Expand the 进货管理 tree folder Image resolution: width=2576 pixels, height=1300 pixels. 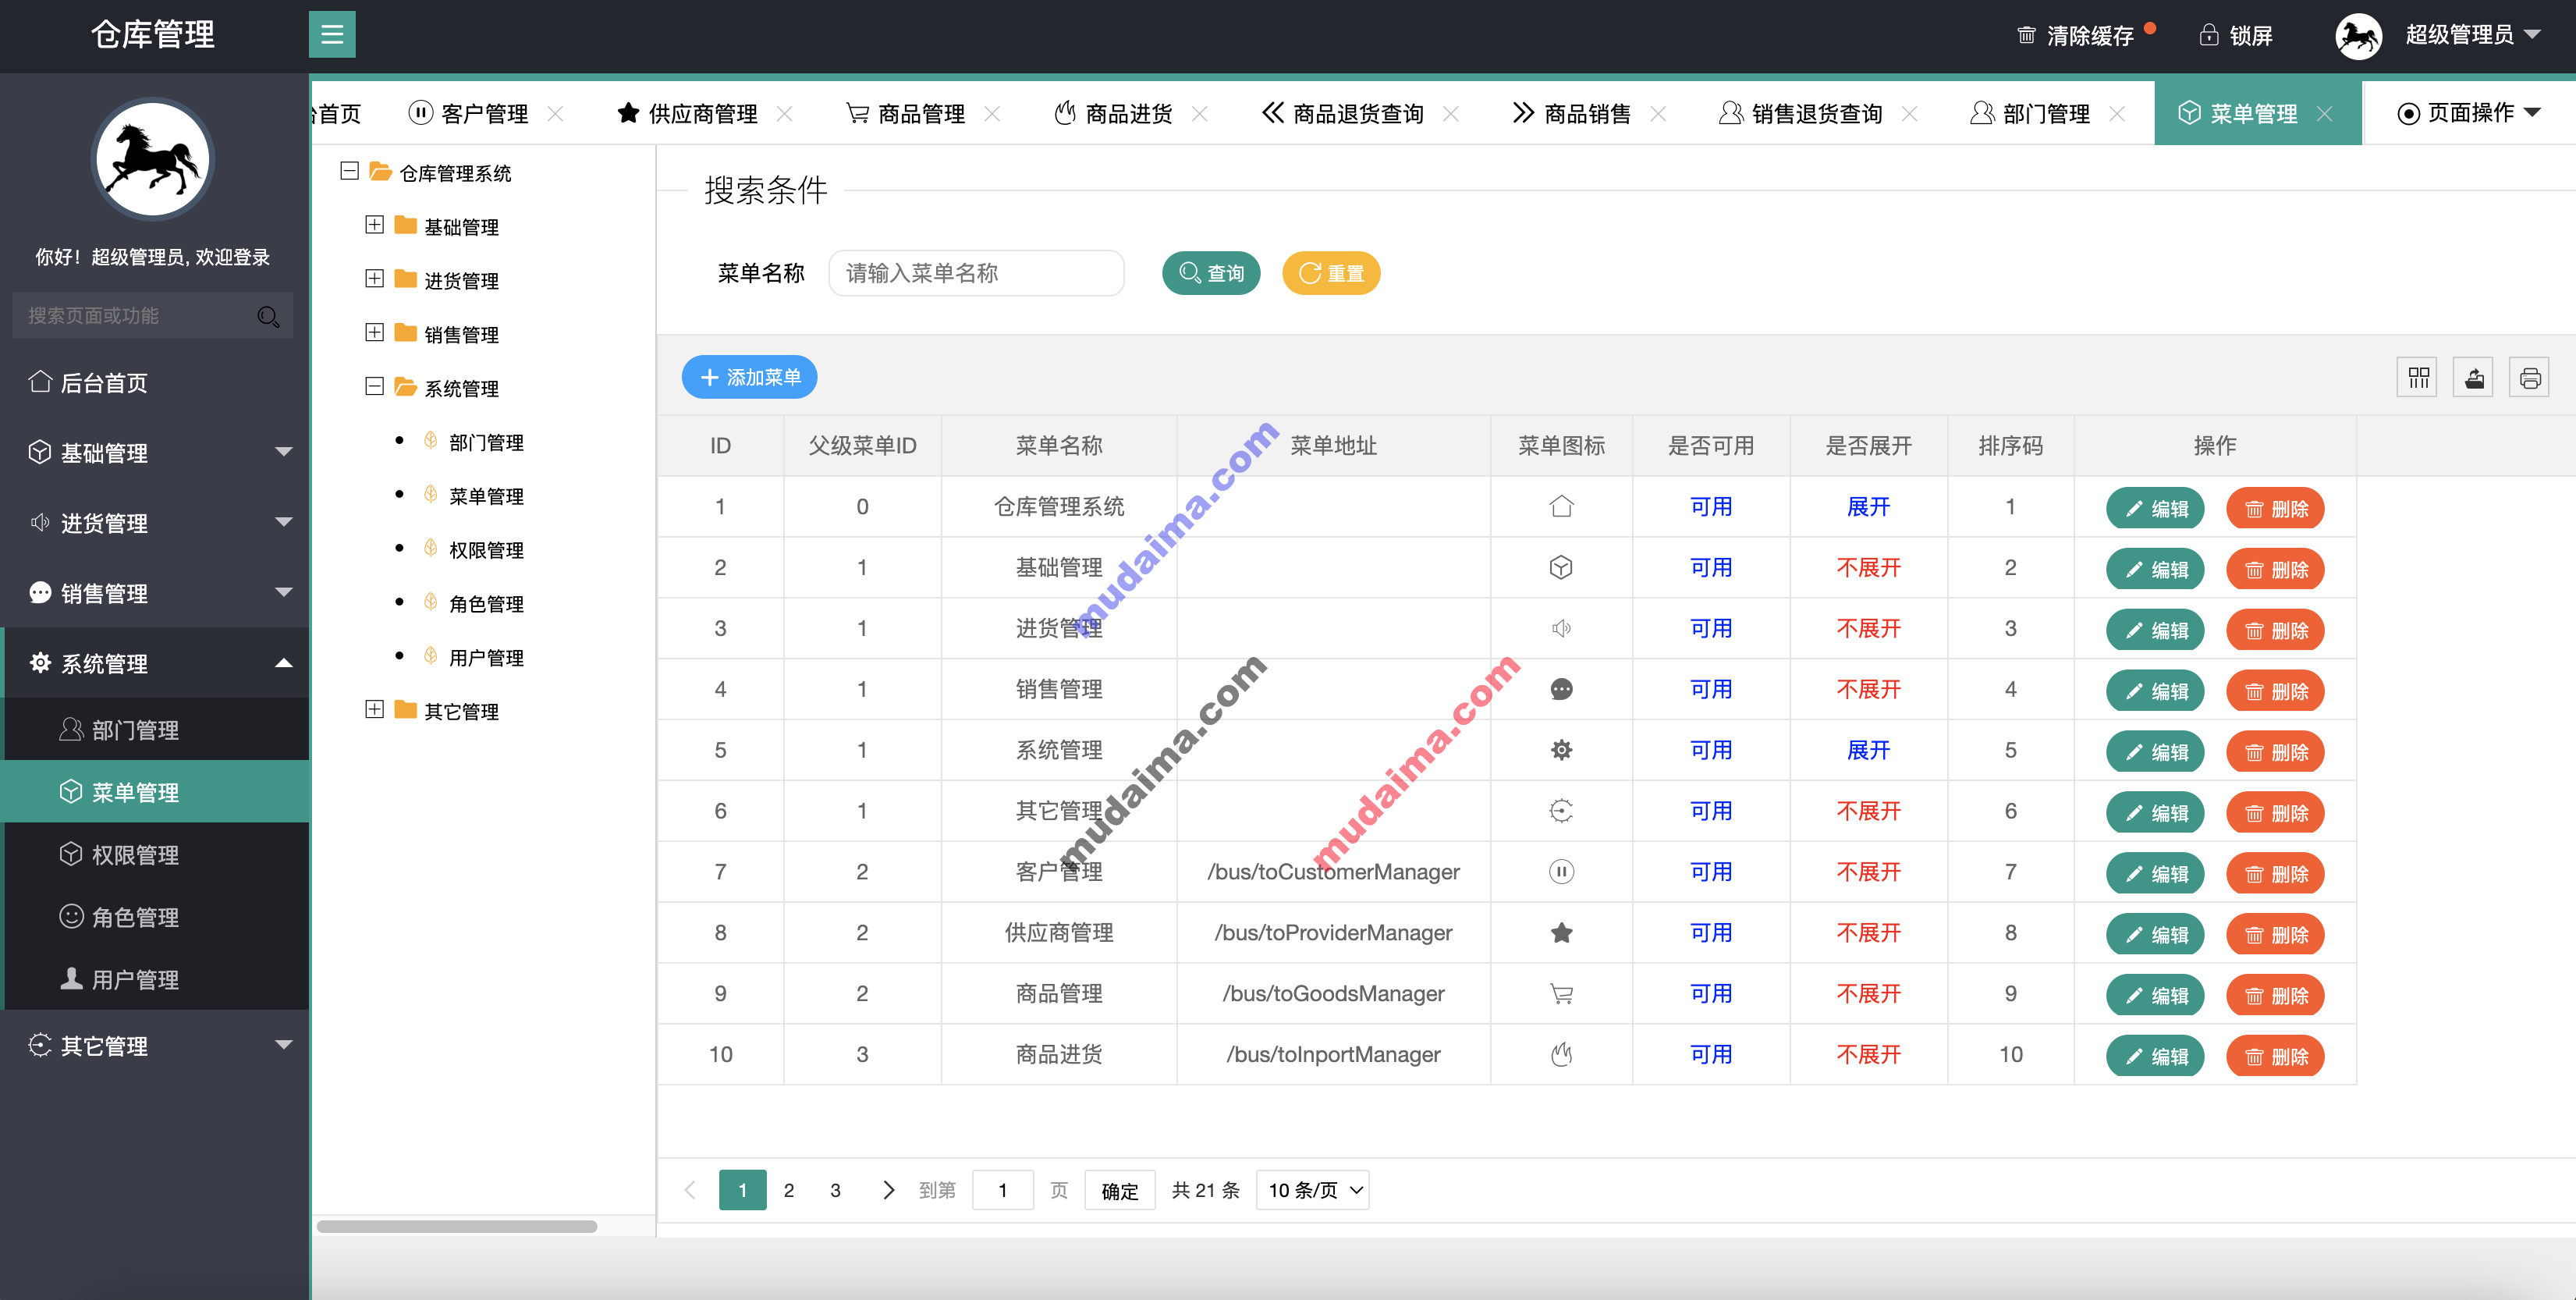(x=374, y=279)
